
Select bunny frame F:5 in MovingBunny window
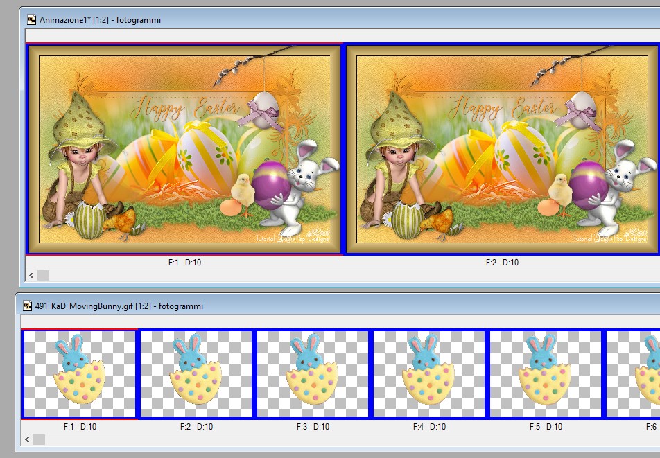546,374
